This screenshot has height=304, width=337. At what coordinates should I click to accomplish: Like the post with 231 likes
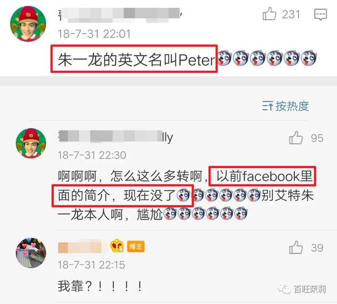(269, 14)
